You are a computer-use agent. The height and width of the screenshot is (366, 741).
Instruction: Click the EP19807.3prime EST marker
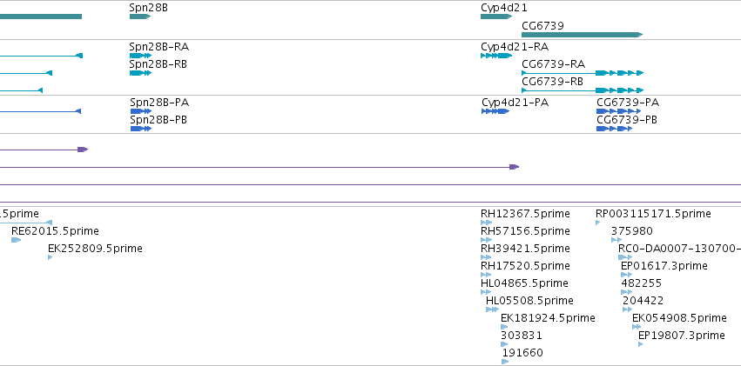tap(640, 344)
